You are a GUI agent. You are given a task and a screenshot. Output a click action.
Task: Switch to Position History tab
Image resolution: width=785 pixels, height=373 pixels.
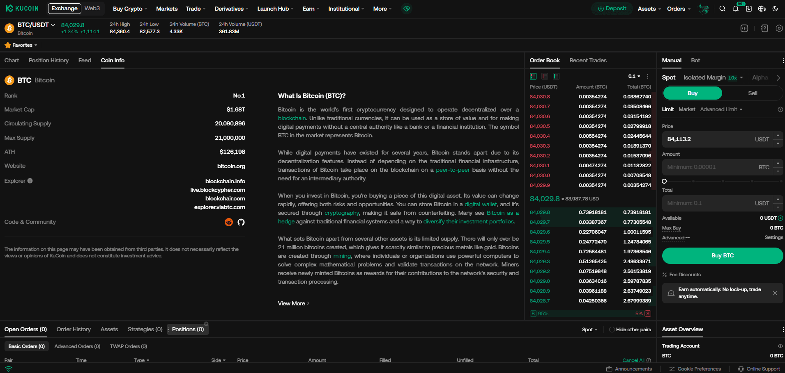pos(48,60)
